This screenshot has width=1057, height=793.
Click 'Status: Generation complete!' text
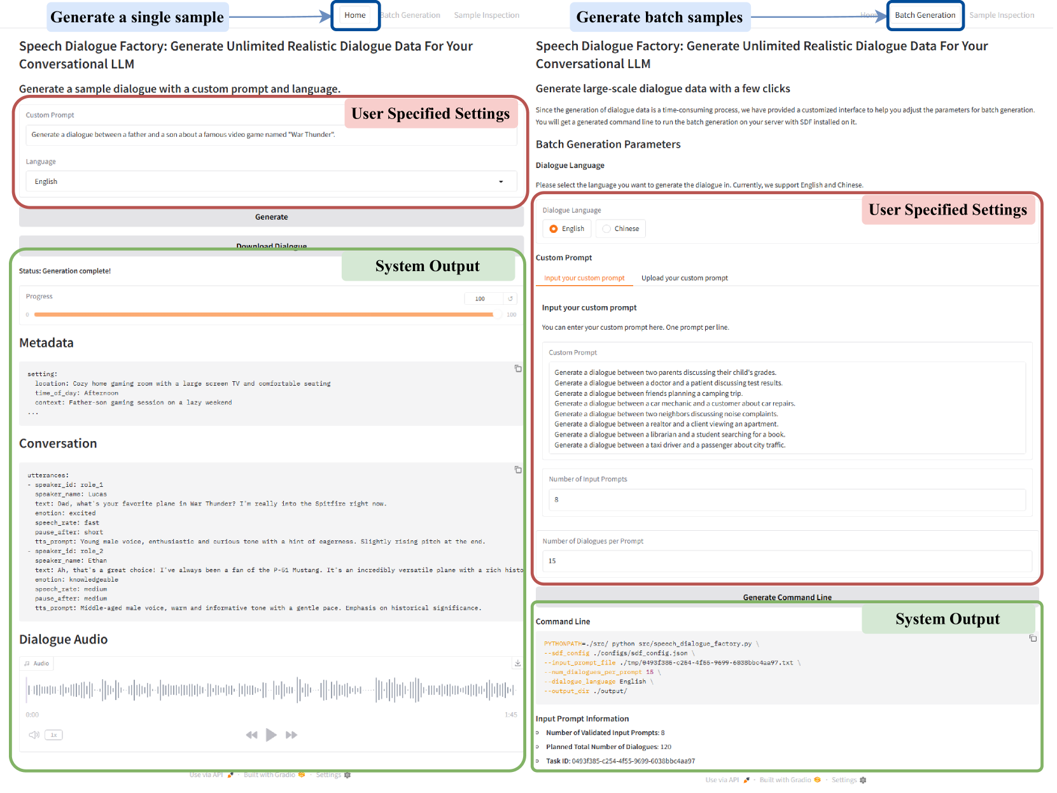coord(65,271)
